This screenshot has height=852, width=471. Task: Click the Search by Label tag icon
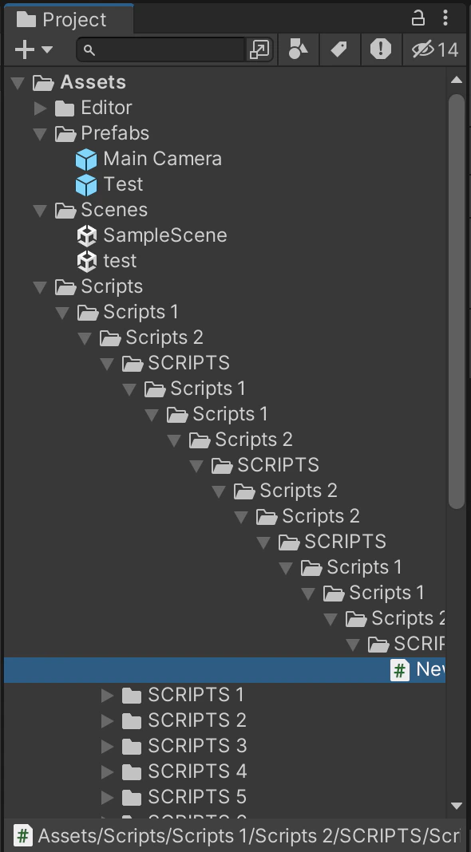click(x=339, y=50)
